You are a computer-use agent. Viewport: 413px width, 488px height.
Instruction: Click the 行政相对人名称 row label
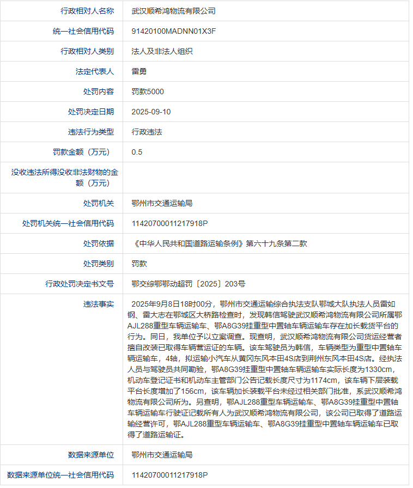click(87, 11)
